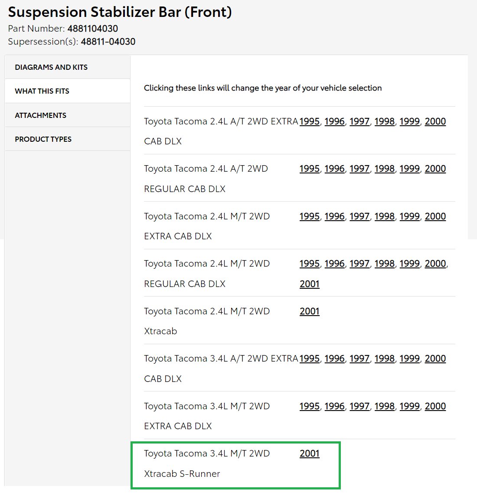Click 2001 for Xtracab S-Runner
The image size is (477, 499).
coord(309,453)
